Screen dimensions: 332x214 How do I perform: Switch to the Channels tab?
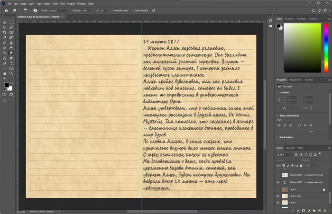289,148
